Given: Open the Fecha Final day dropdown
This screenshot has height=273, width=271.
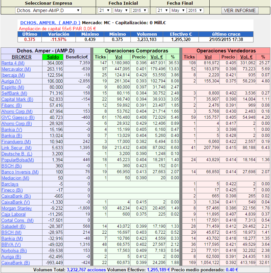Looking at the screenshot, I should [163, 10].
